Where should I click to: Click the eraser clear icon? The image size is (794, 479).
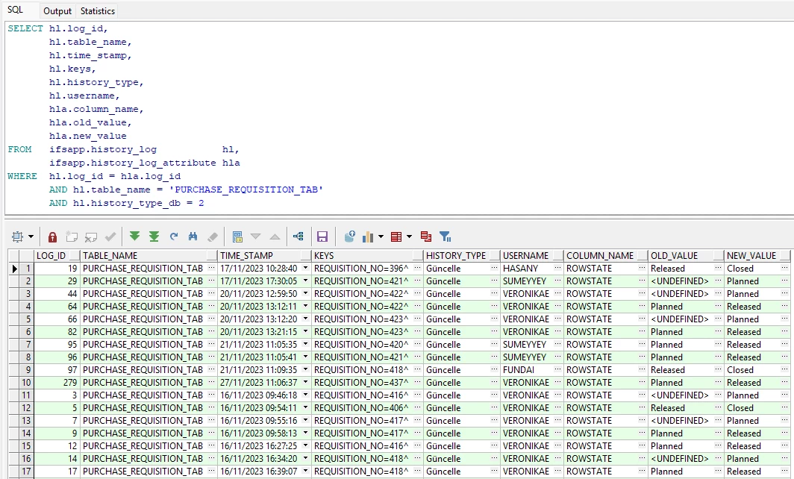point(213,237)
